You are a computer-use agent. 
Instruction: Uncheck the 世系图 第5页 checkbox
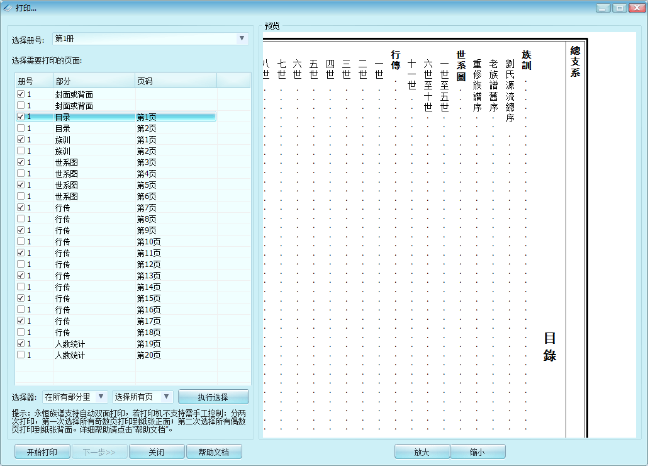coord(21,185)
